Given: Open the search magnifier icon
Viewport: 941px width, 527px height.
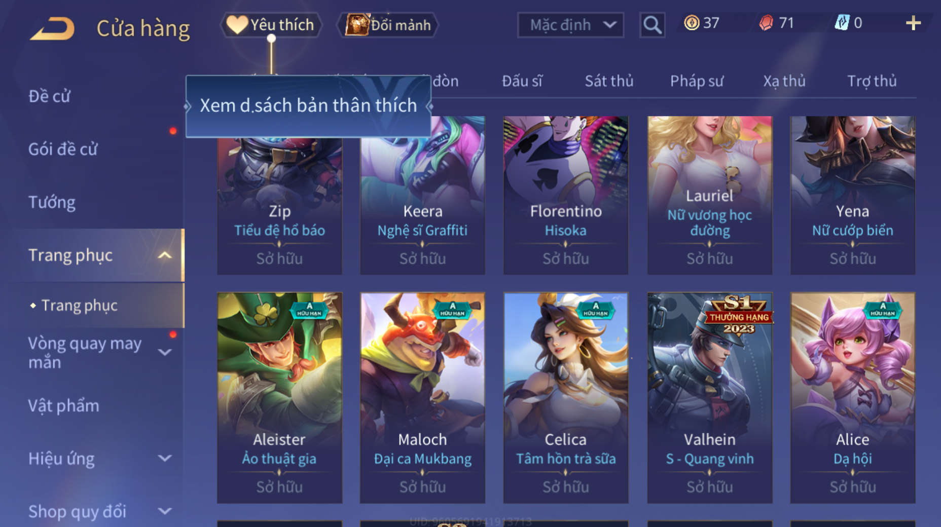Looking at the screenshot, I should tap(652, 24).
